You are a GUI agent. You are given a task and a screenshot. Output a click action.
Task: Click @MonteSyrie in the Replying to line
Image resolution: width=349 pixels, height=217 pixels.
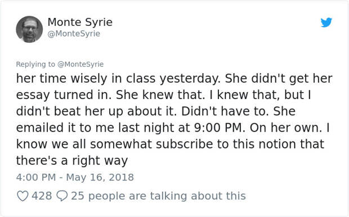point(80,64)
